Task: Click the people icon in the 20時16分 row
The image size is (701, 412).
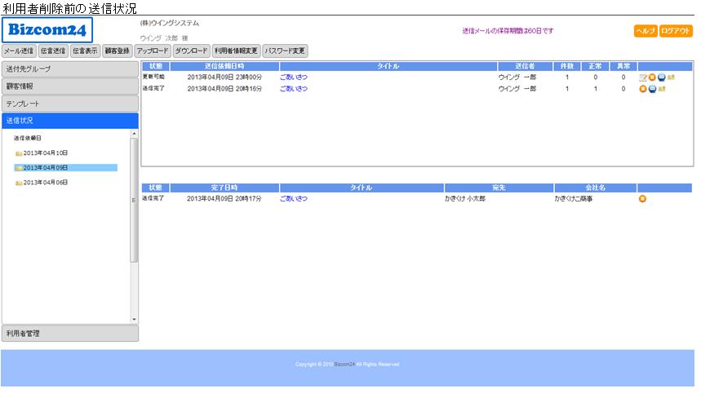Action: tap(662, 89)
